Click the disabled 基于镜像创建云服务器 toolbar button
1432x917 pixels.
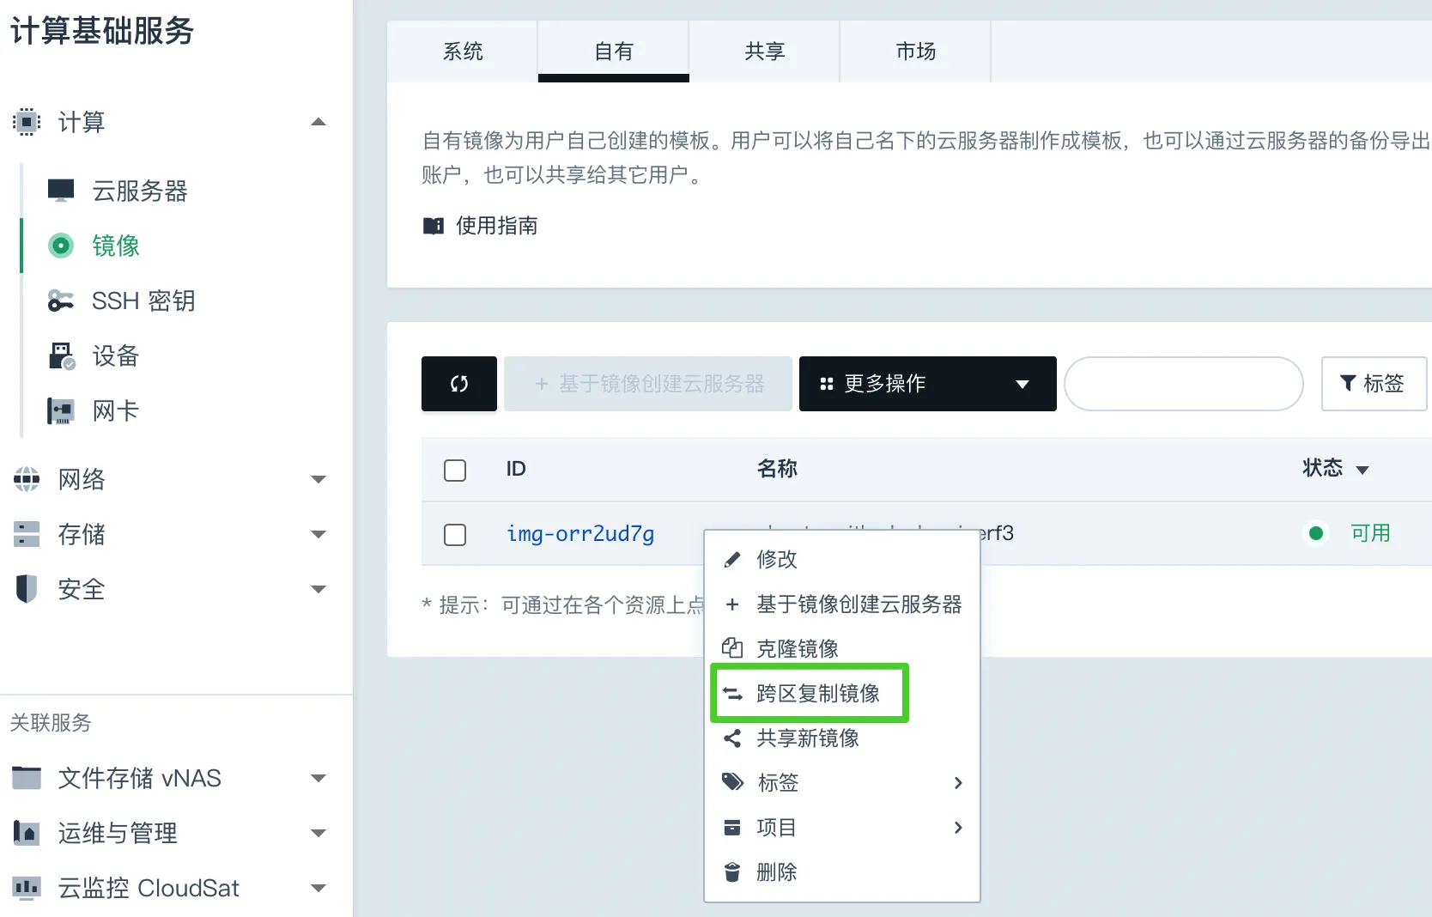click(x=648, y=384)
